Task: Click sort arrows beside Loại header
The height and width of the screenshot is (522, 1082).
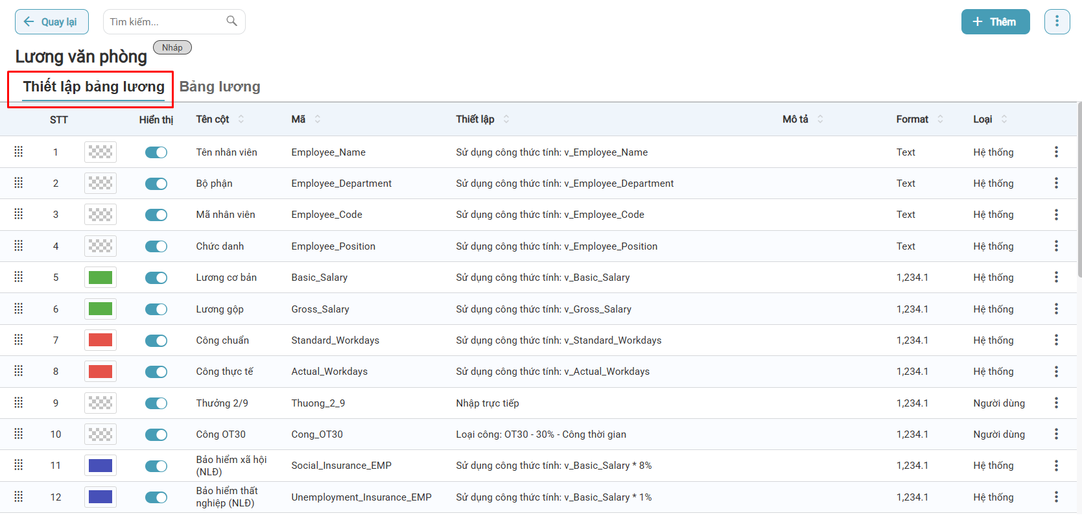Action: tap(1004, 119)
